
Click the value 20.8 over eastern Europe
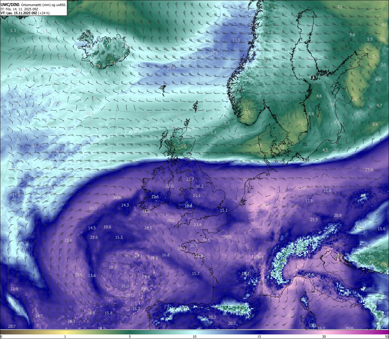338,215
